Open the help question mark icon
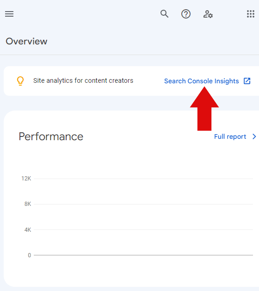259x291 pixels. pyautogui.click(x=186, y=14)
